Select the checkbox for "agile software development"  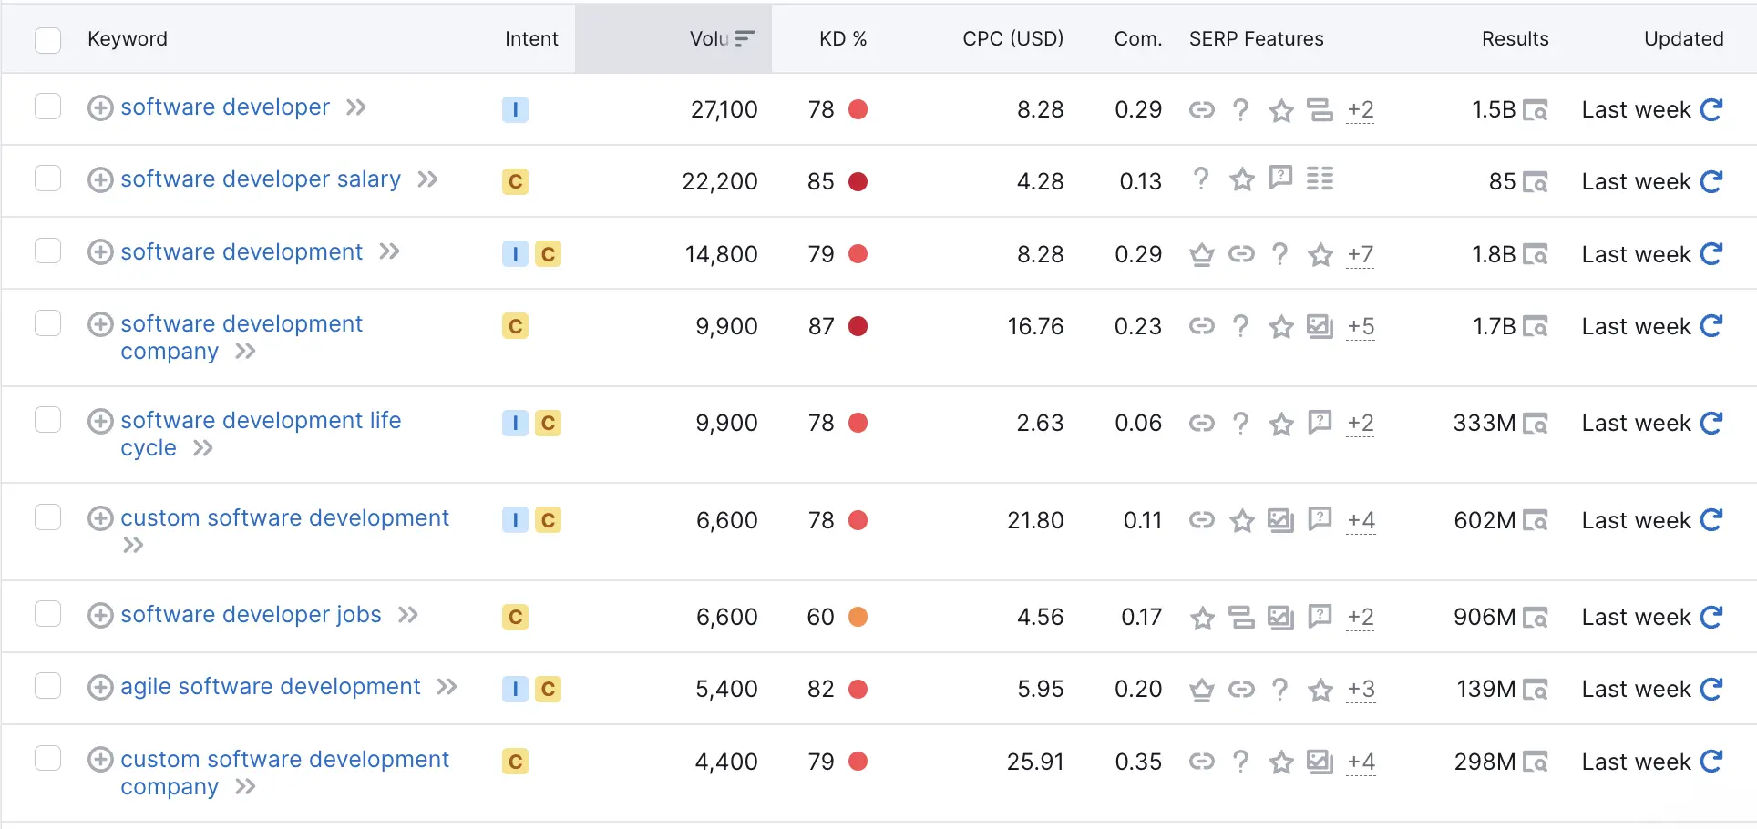click(x=48, y=687)
